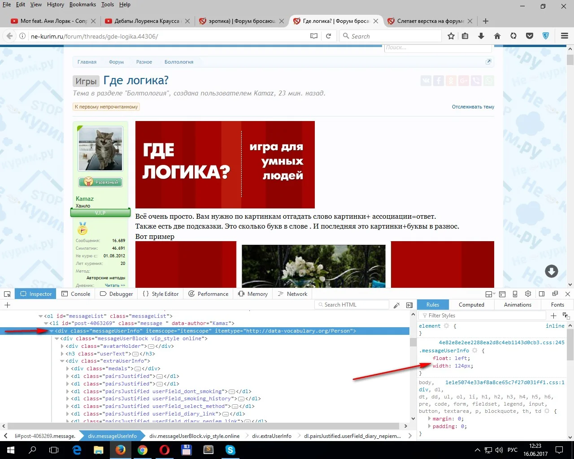Open the Windows Start menu
Image resolution: width=574 pixels, height=459 pixels.
tap(10, 450)
